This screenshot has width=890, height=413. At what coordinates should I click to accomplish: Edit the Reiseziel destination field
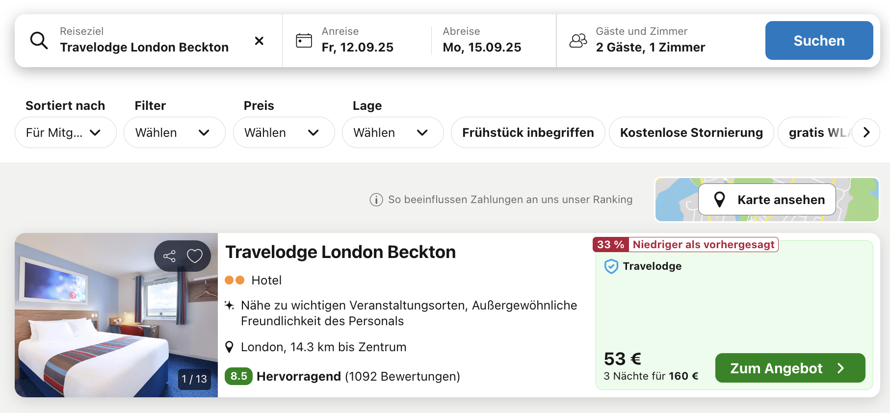149,41
